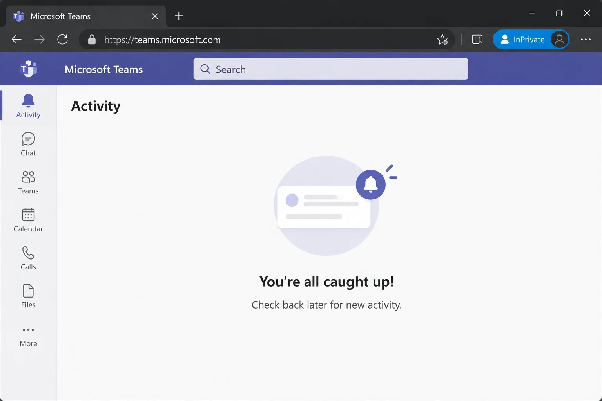View site info via the lock icon
This screenshot has height=401, width=602.
[x=92, y=40]
